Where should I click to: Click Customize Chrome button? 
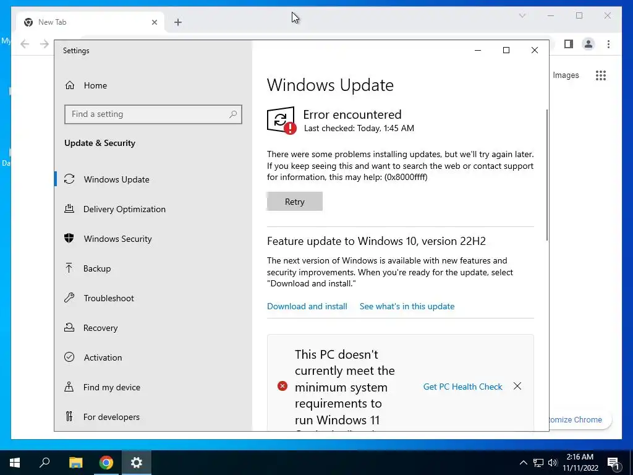coord(580,420)
